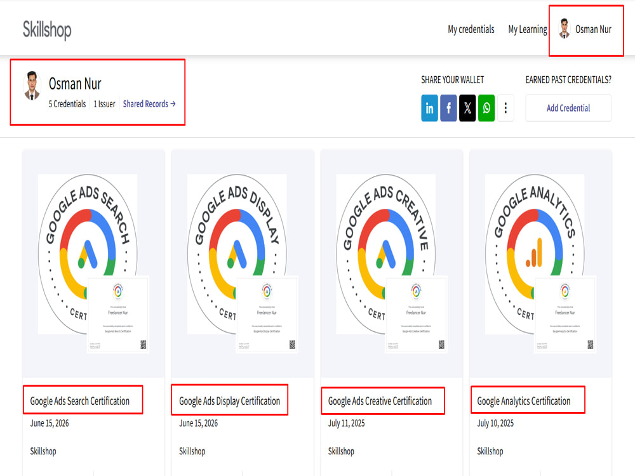Open Google Ads Search badge image
Screen dimensions: 635x476
pyautogui.click(x=88, y=255)
